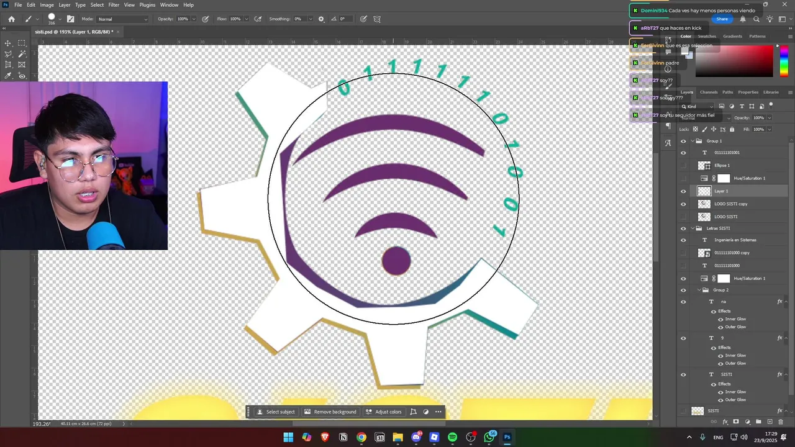Add layer style fx button at panel bottom
795x447 pixels.
point(725,422)
